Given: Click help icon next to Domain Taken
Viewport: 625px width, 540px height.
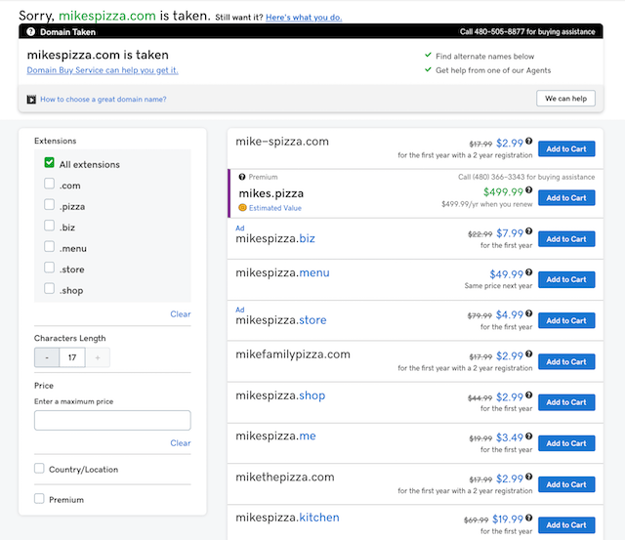Looking at the screenshot, I should click(x=31, y=31).
